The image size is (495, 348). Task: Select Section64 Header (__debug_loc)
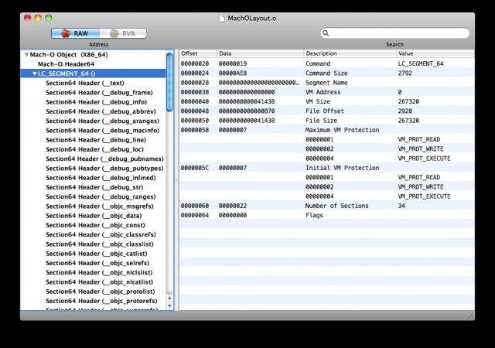(94, 149)
